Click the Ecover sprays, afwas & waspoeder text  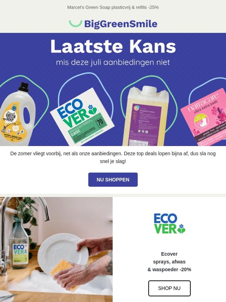[x=169, y=262]
